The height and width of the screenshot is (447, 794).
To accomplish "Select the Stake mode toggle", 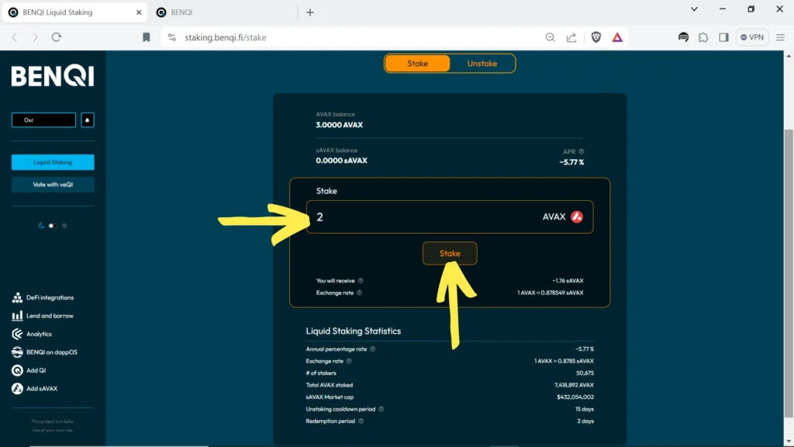I will (x=417, y=64).
